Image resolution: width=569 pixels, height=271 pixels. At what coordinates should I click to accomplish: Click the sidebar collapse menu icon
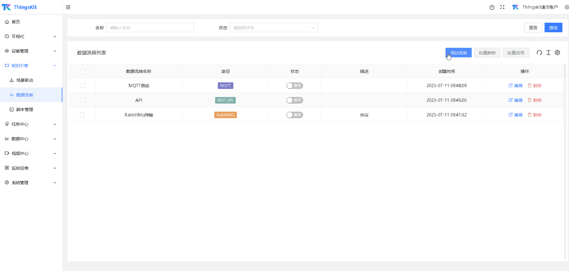(68, 7)
